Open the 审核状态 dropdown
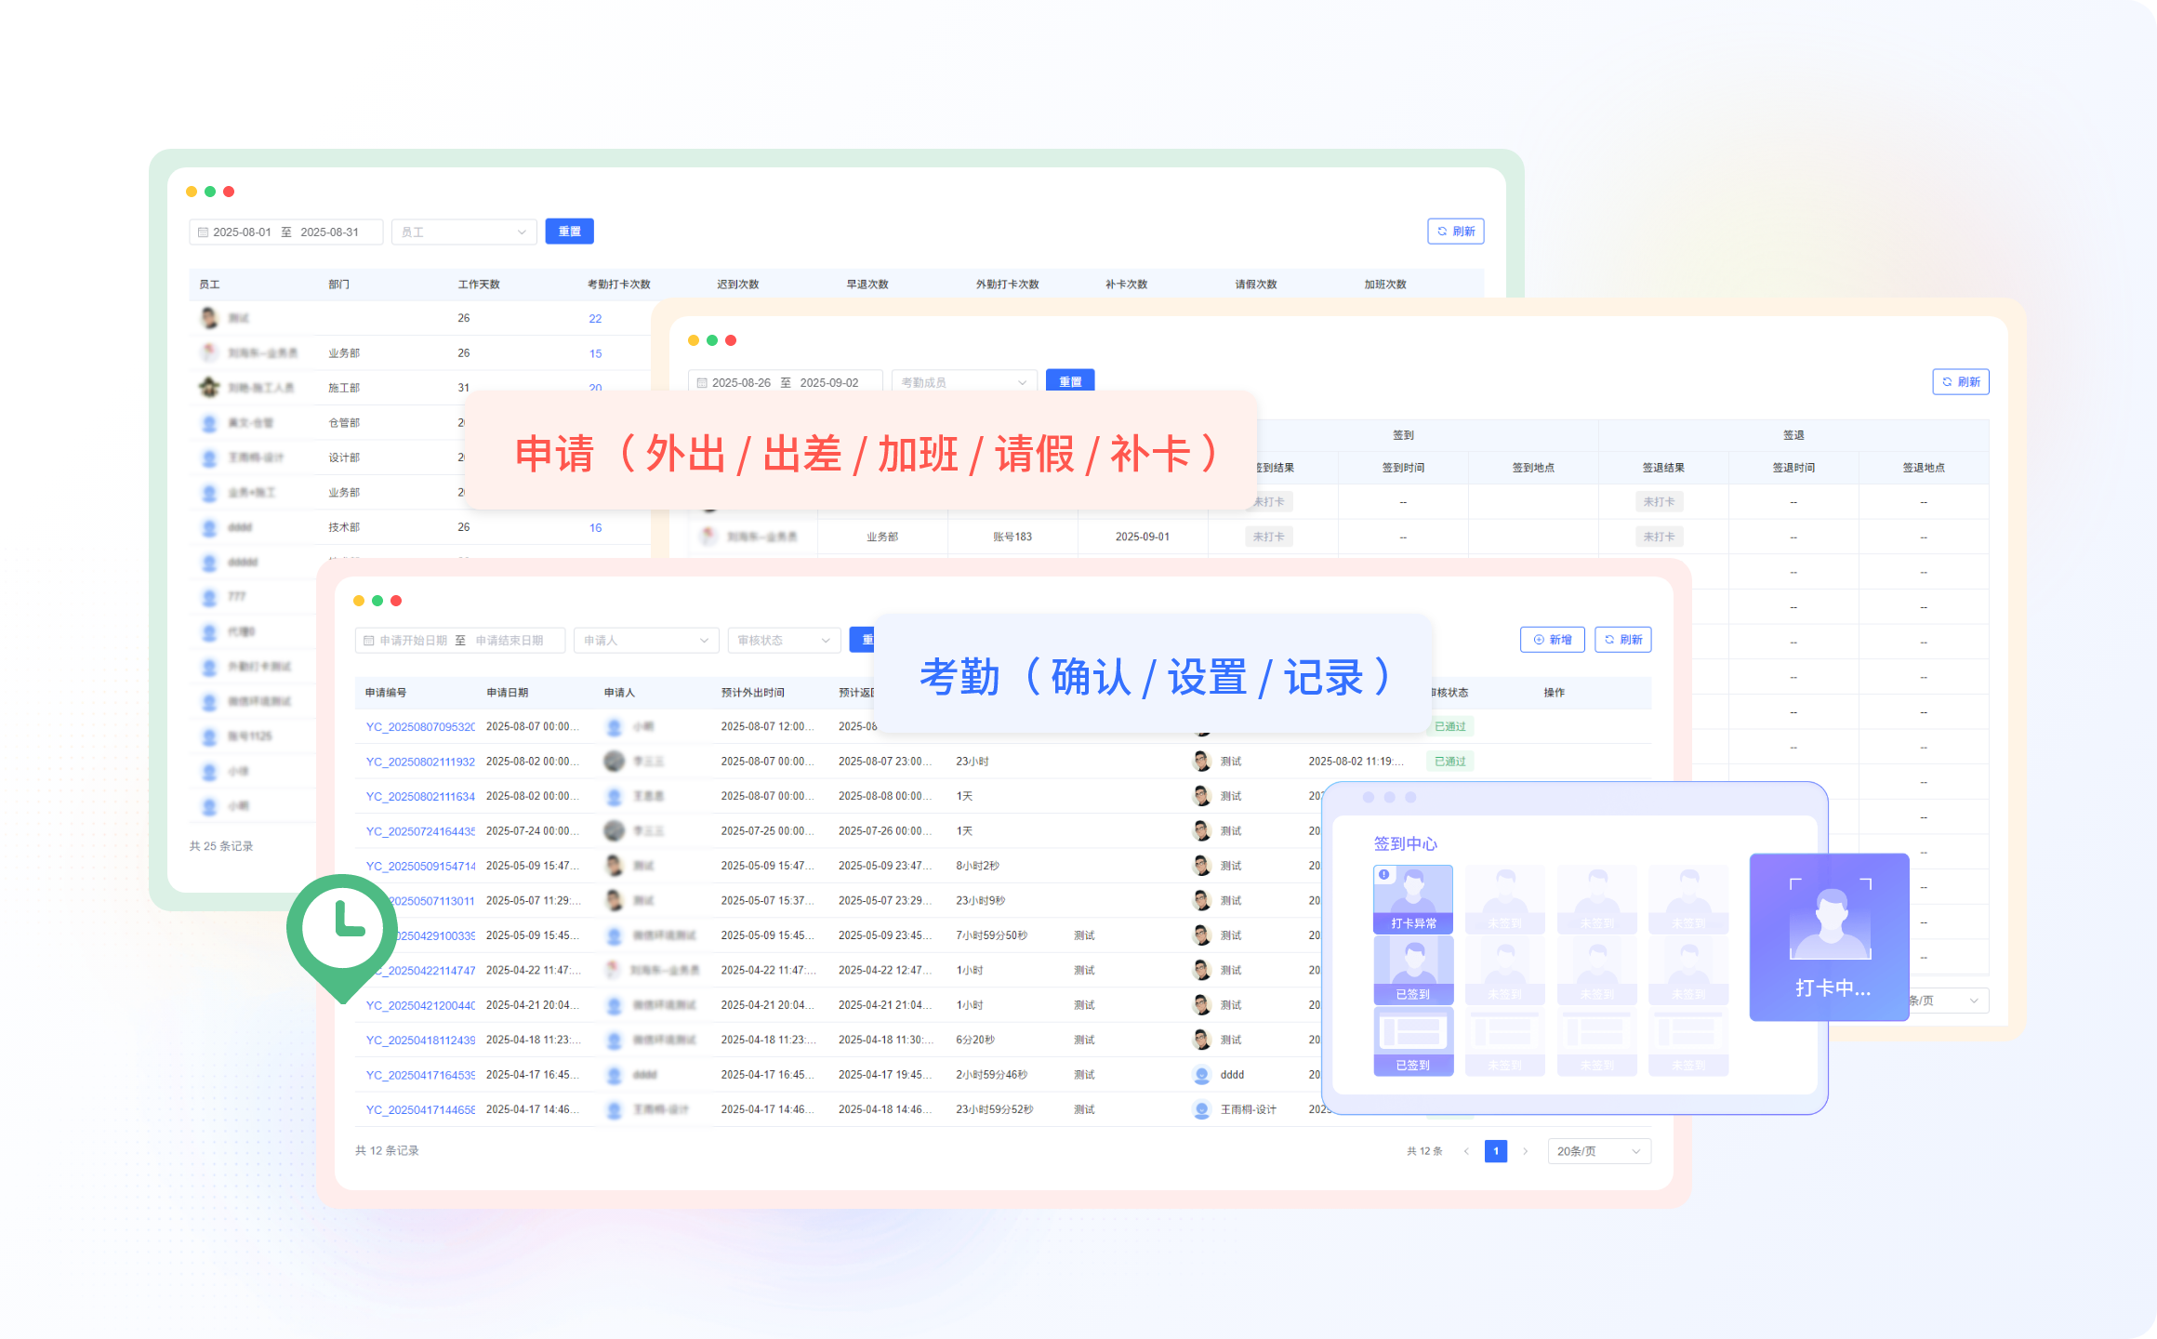 point(783,641)
